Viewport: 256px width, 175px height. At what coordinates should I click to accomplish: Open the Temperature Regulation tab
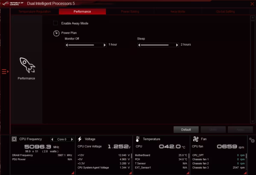point(35,12)
